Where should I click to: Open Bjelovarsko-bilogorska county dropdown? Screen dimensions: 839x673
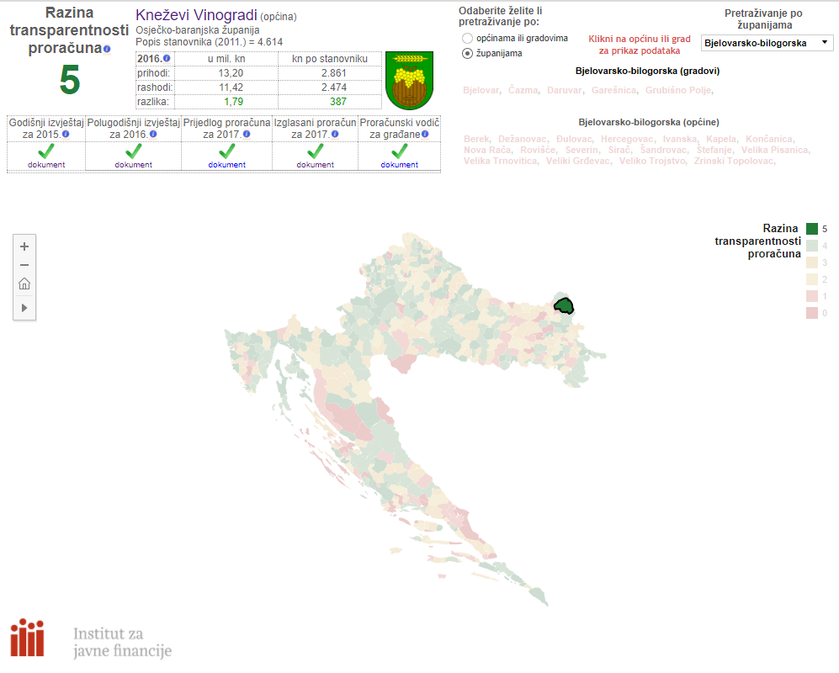[766, 42]
